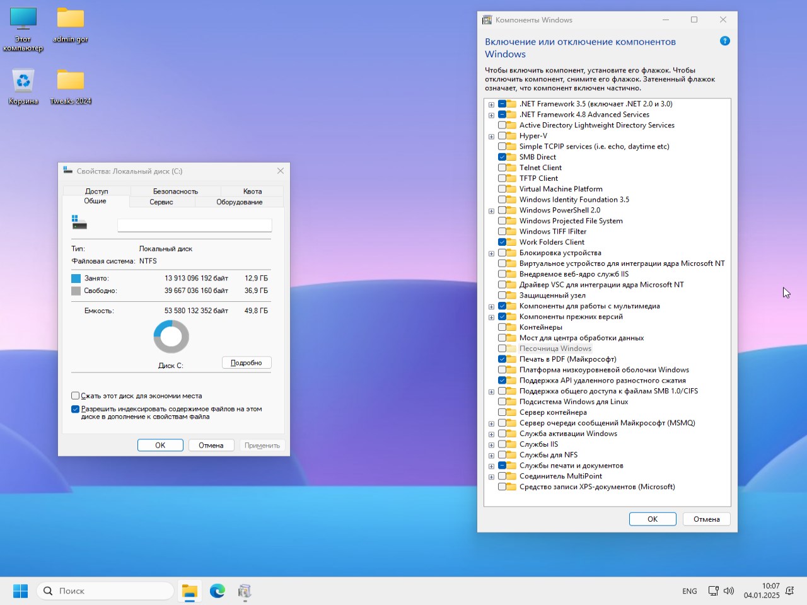Switch to the Безопасность tab
Image resolution: width=807 pixels, height=605 pixels.
coord(175,191)
